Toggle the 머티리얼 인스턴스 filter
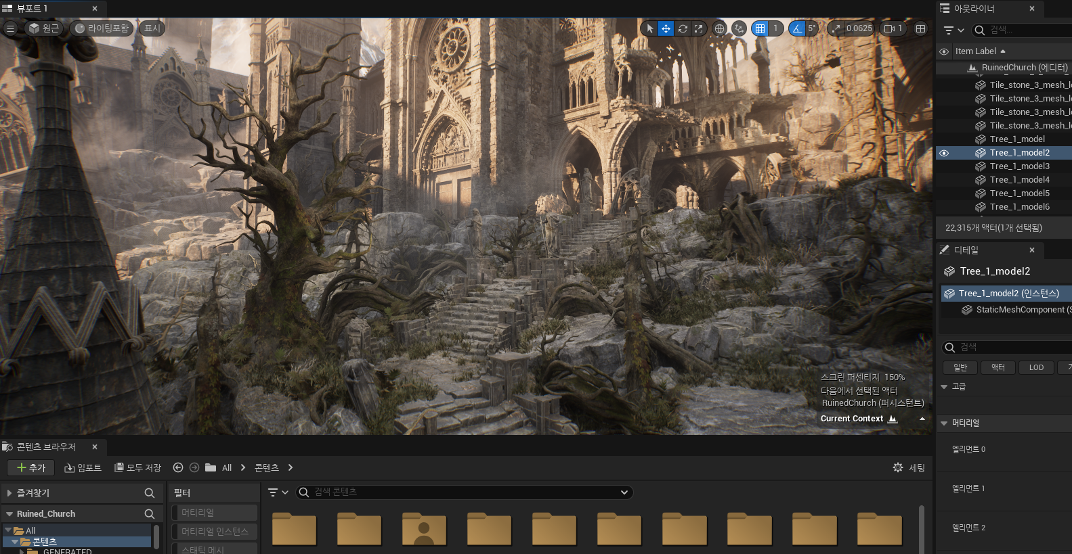The image size is (1072, 554). point(214,532)
